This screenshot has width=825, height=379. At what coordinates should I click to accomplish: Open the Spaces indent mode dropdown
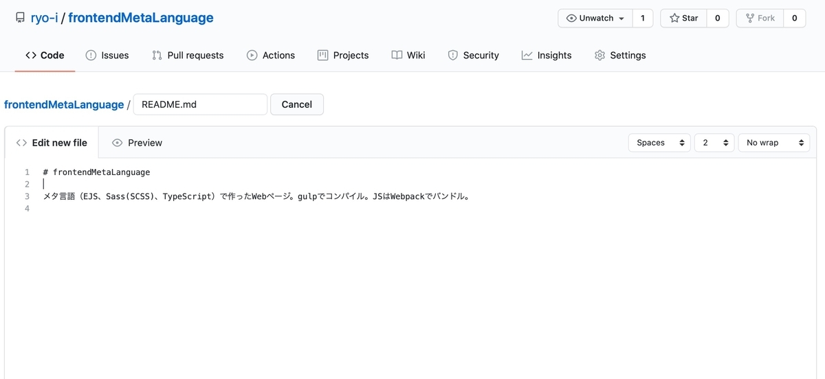[x=659, y=143]
